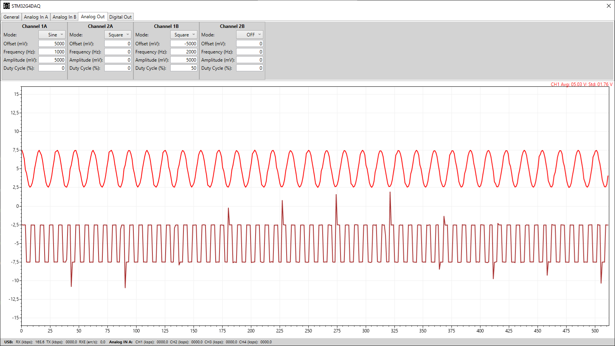Click Channel 2B Offset input field
This screenshot has width=615, height=346.
[x=250, y=44]
